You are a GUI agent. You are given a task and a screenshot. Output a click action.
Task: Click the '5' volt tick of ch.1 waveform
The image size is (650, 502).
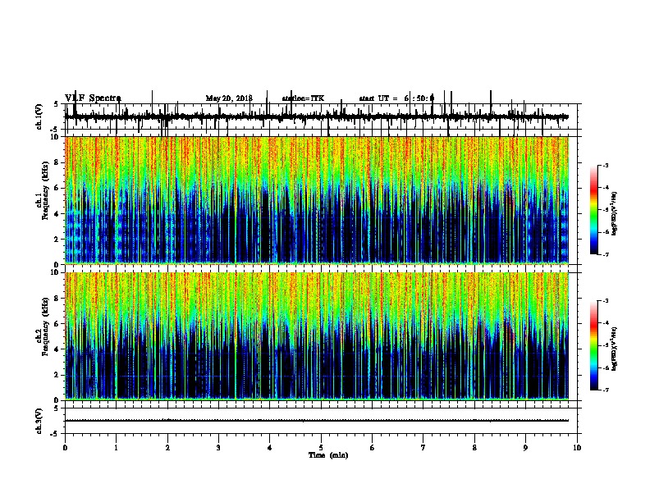click(57, 104)
